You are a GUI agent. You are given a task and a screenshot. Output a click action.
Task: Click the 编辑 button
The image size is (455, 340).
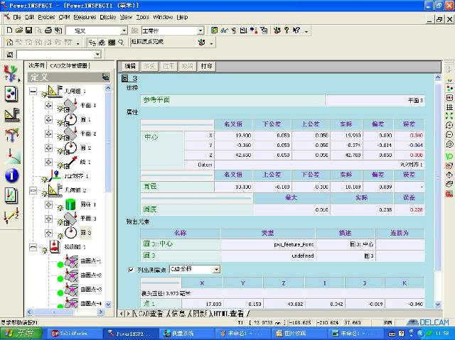130,66
